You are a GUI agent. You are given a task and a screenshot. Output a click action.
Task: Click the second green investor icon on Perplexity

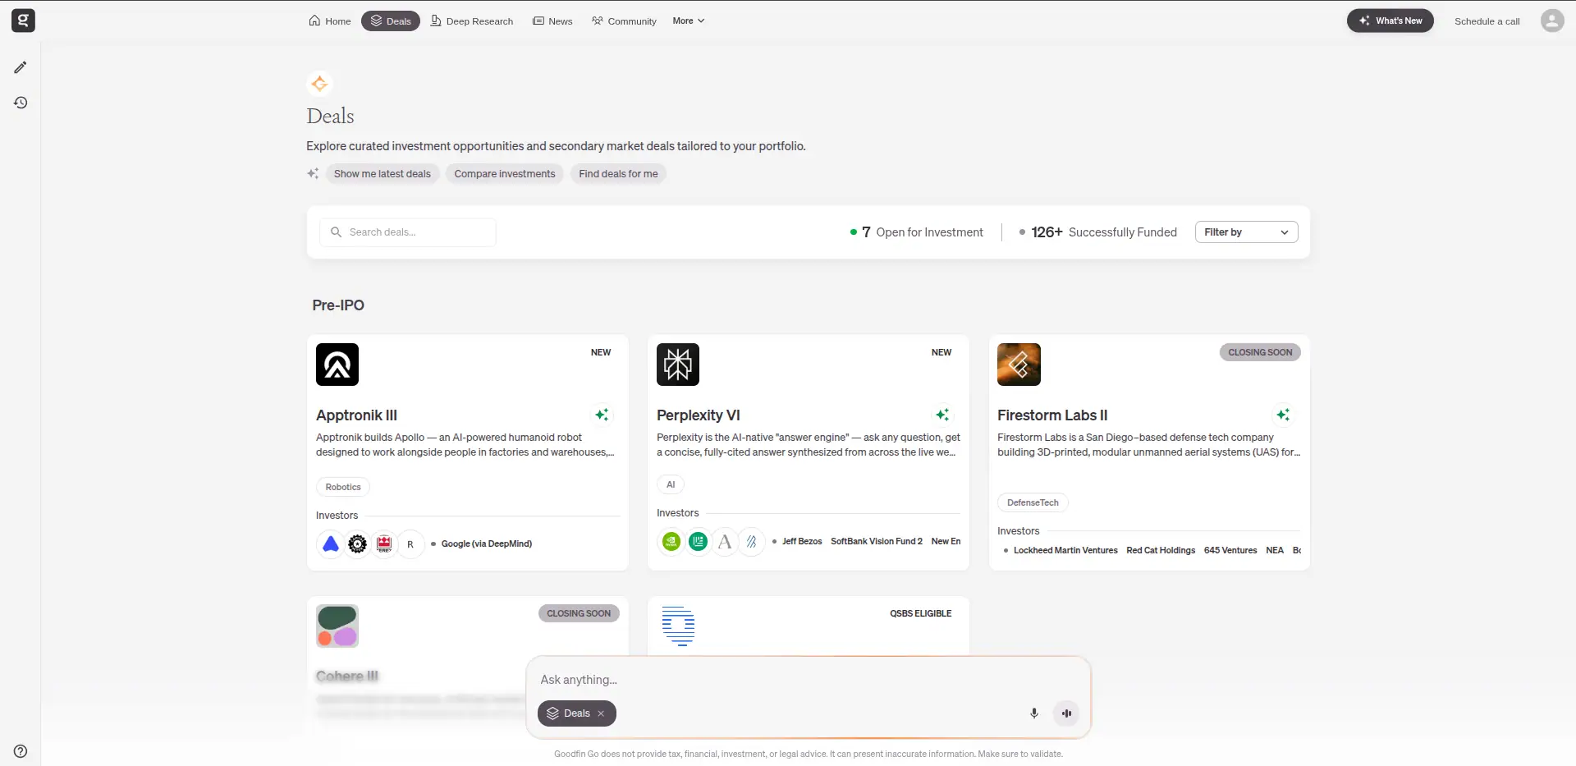coord(698,541)
